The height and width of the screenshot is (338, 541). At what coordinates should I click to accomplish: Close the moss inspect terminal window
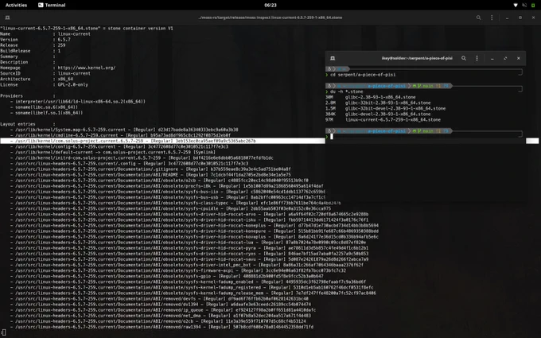[x=533, y=17]
